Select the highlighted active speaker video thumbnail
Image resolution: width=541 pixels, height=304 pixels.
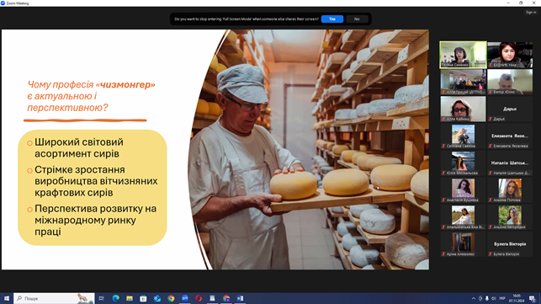tap(463, 55)
